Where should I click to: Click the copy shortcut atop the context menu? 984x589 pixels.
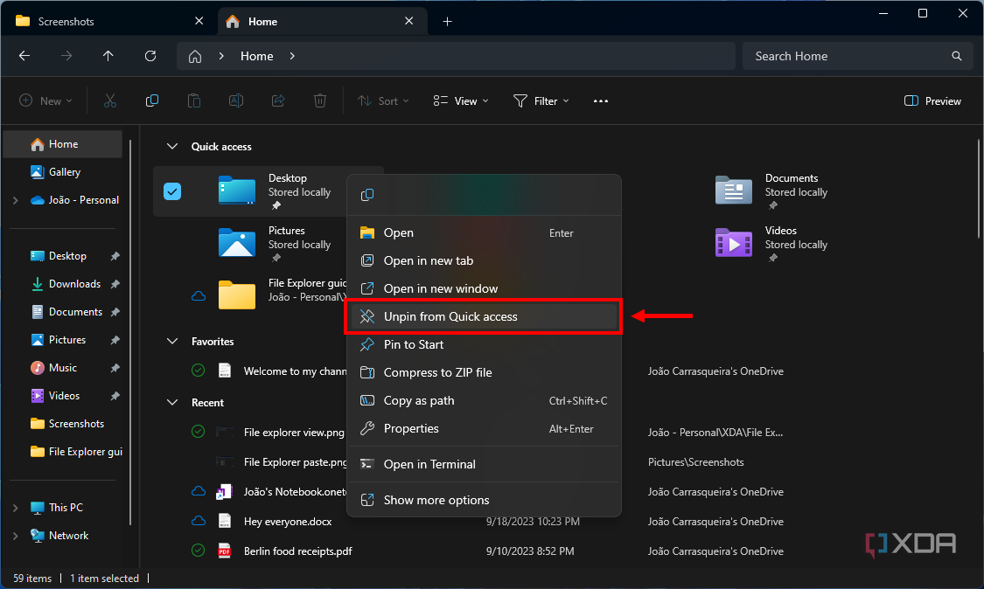click(366, 194)
